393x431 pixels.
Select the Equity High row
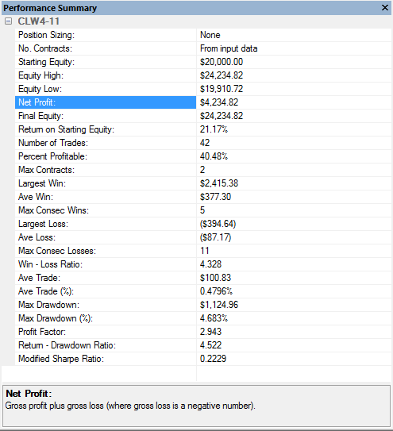203,75
